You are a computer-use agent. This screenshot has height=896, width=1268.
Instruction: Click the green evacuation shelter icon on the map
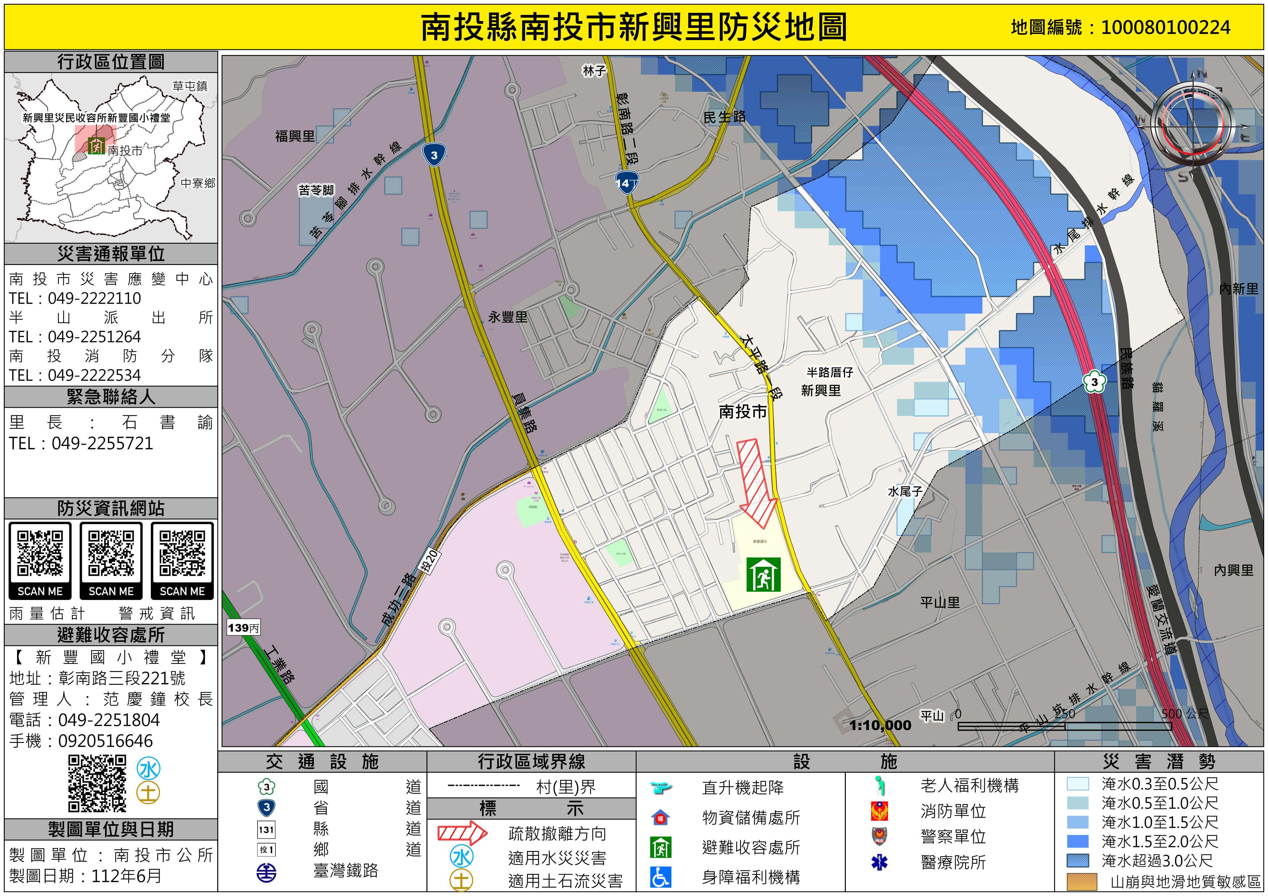click(763, 574)
